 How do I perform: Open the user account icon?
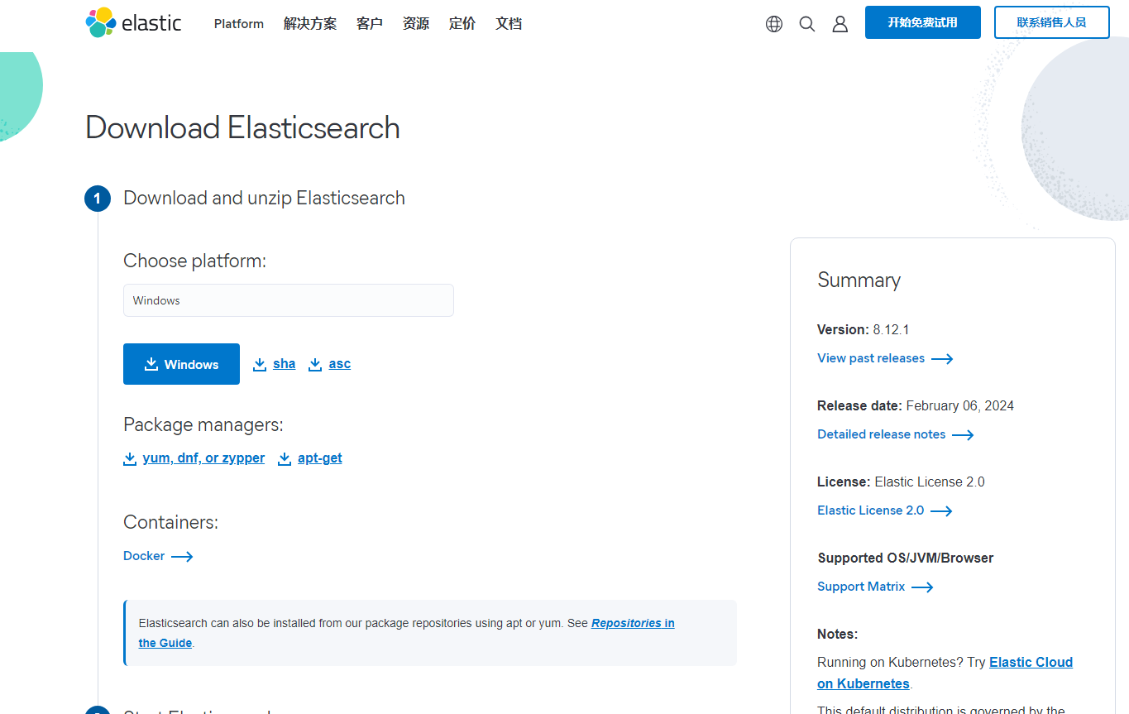point(840,24)
